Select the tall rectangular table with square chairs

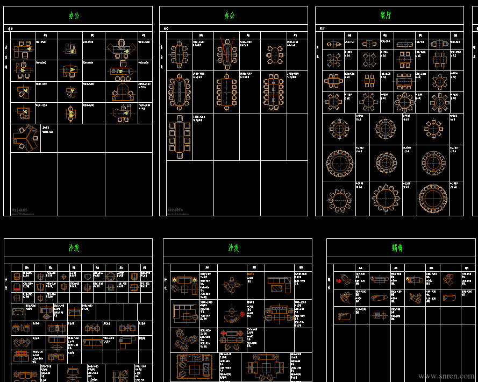point(180,137)
